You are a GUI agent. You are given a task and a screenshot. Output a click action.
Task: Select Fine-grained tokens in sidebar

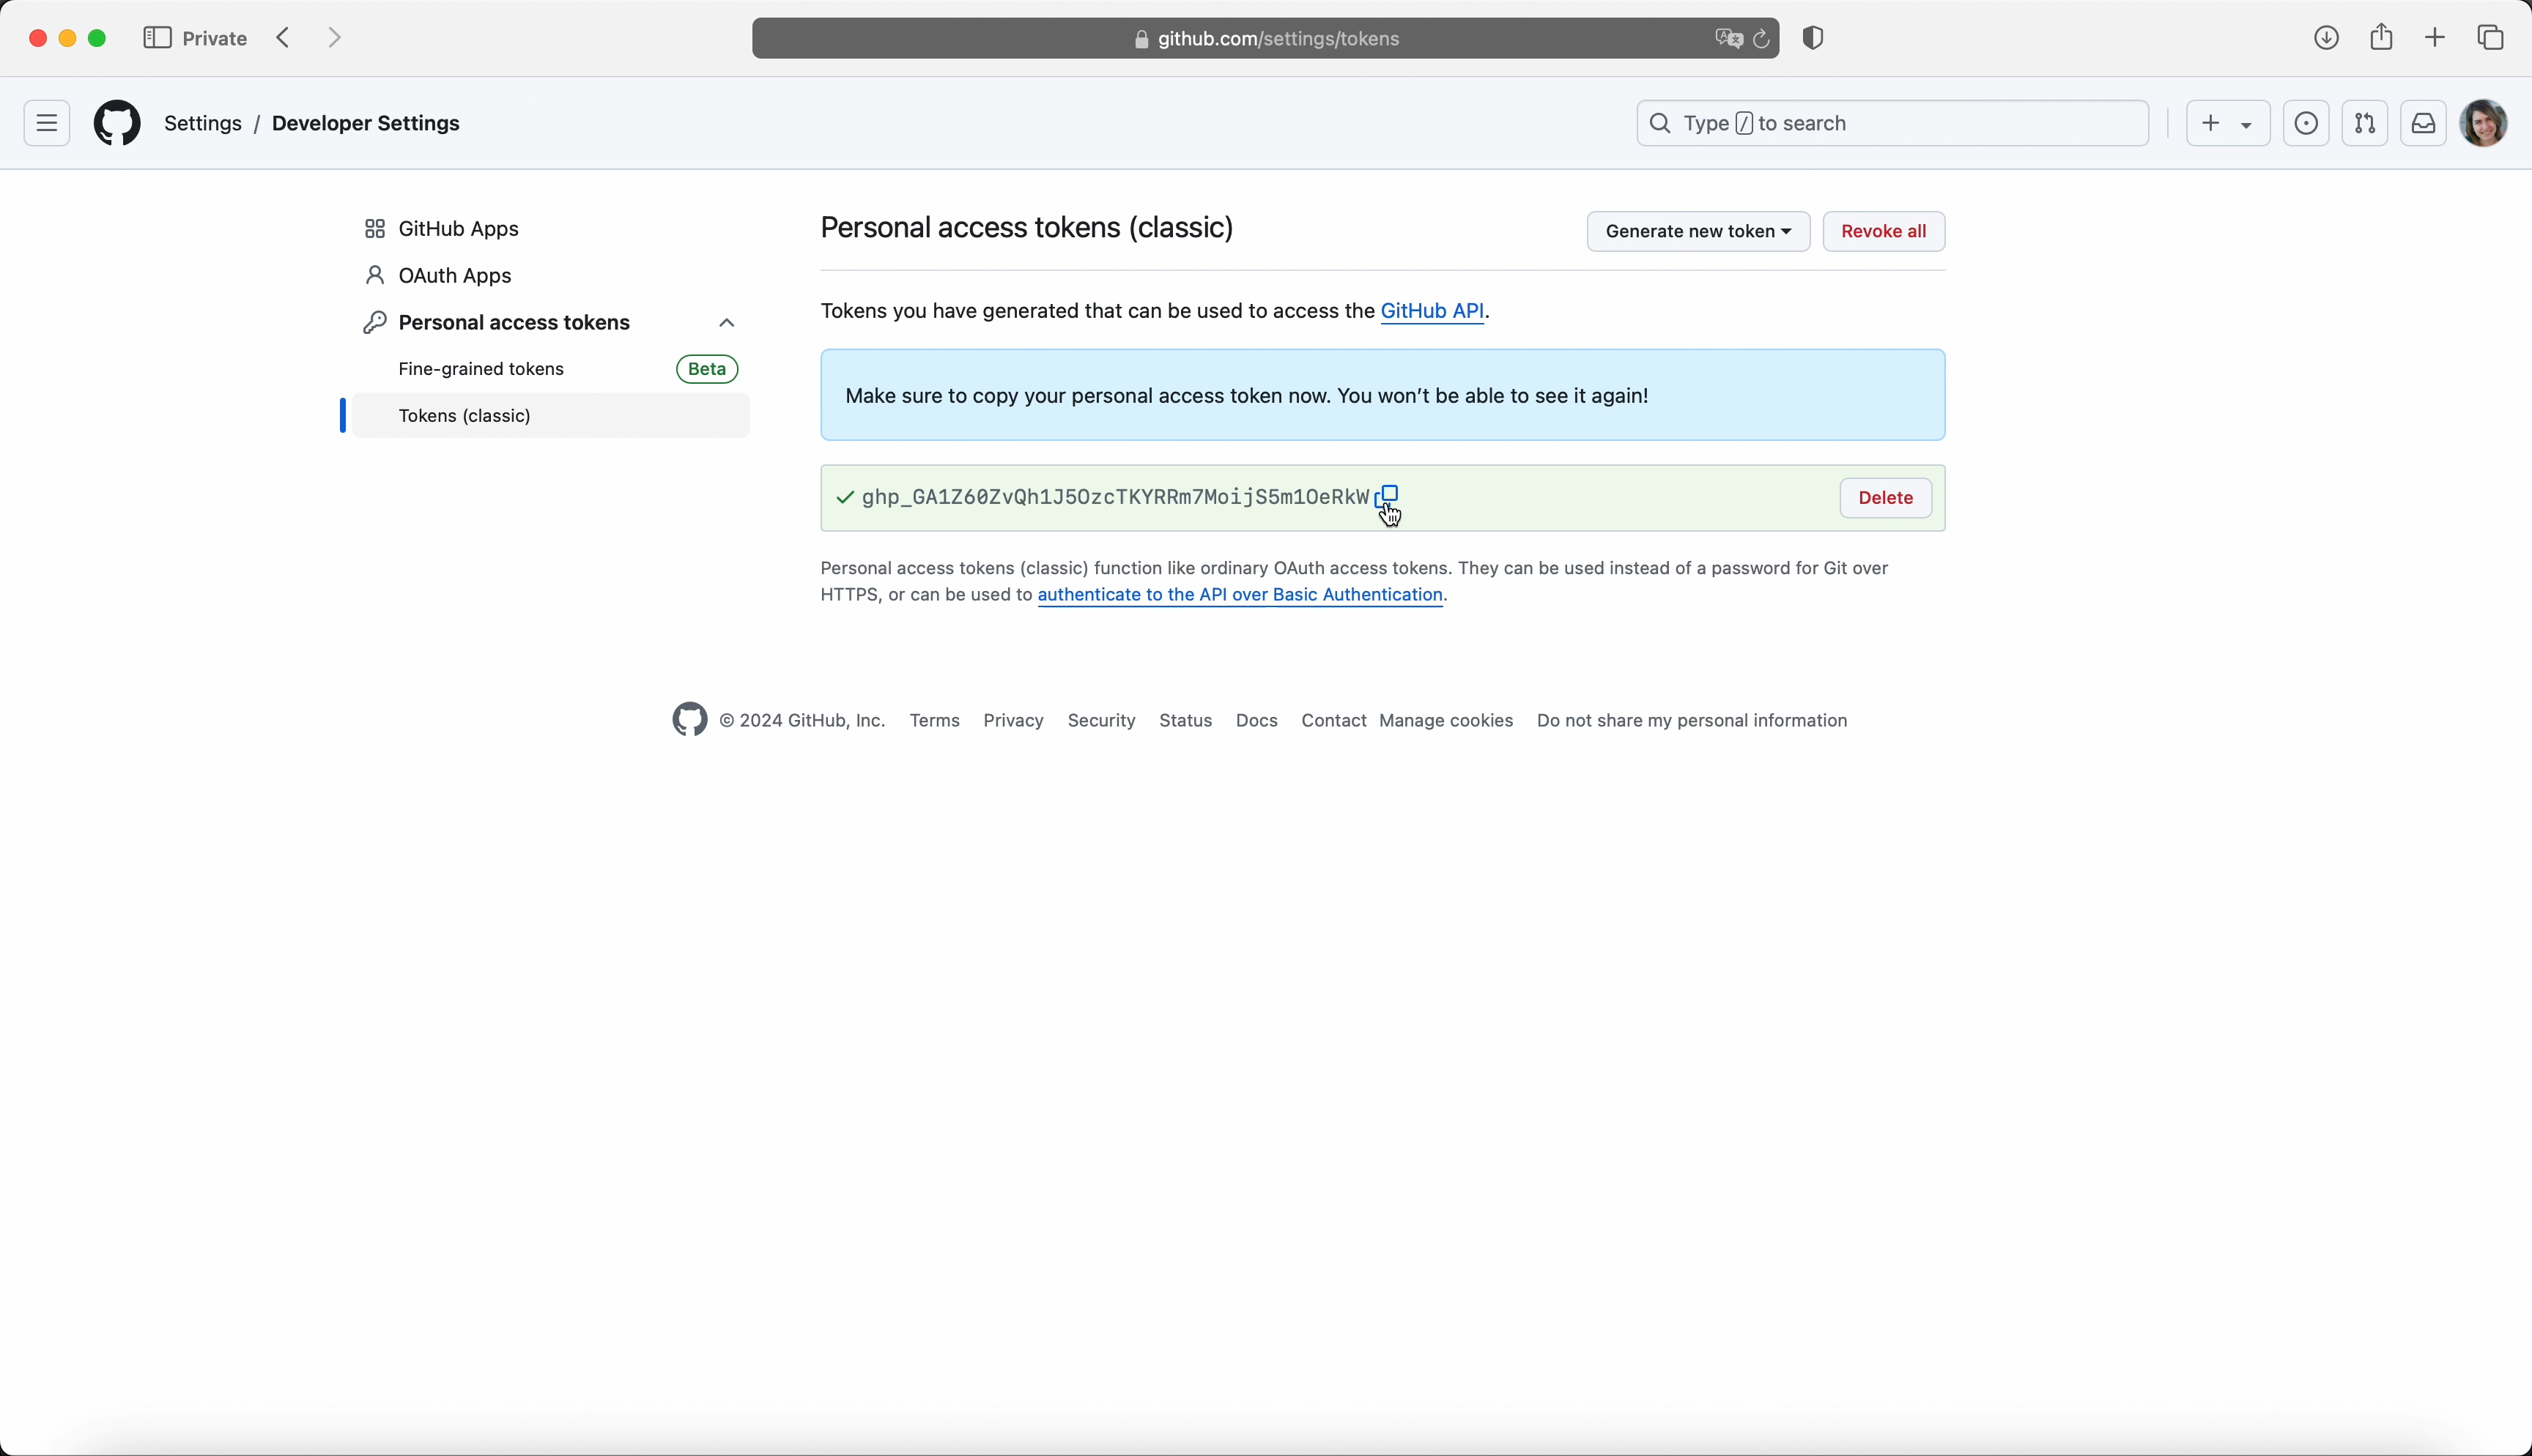coord(482,369)
